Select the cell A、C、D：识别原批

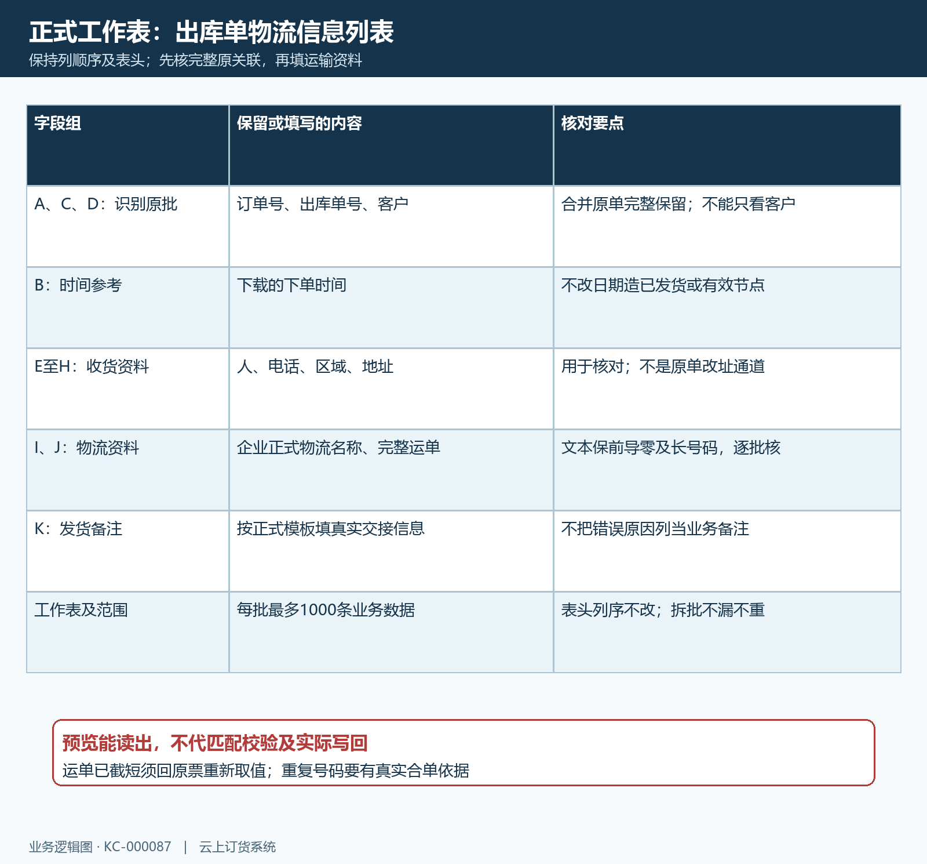pyautogui.click(x=128, y=227)
